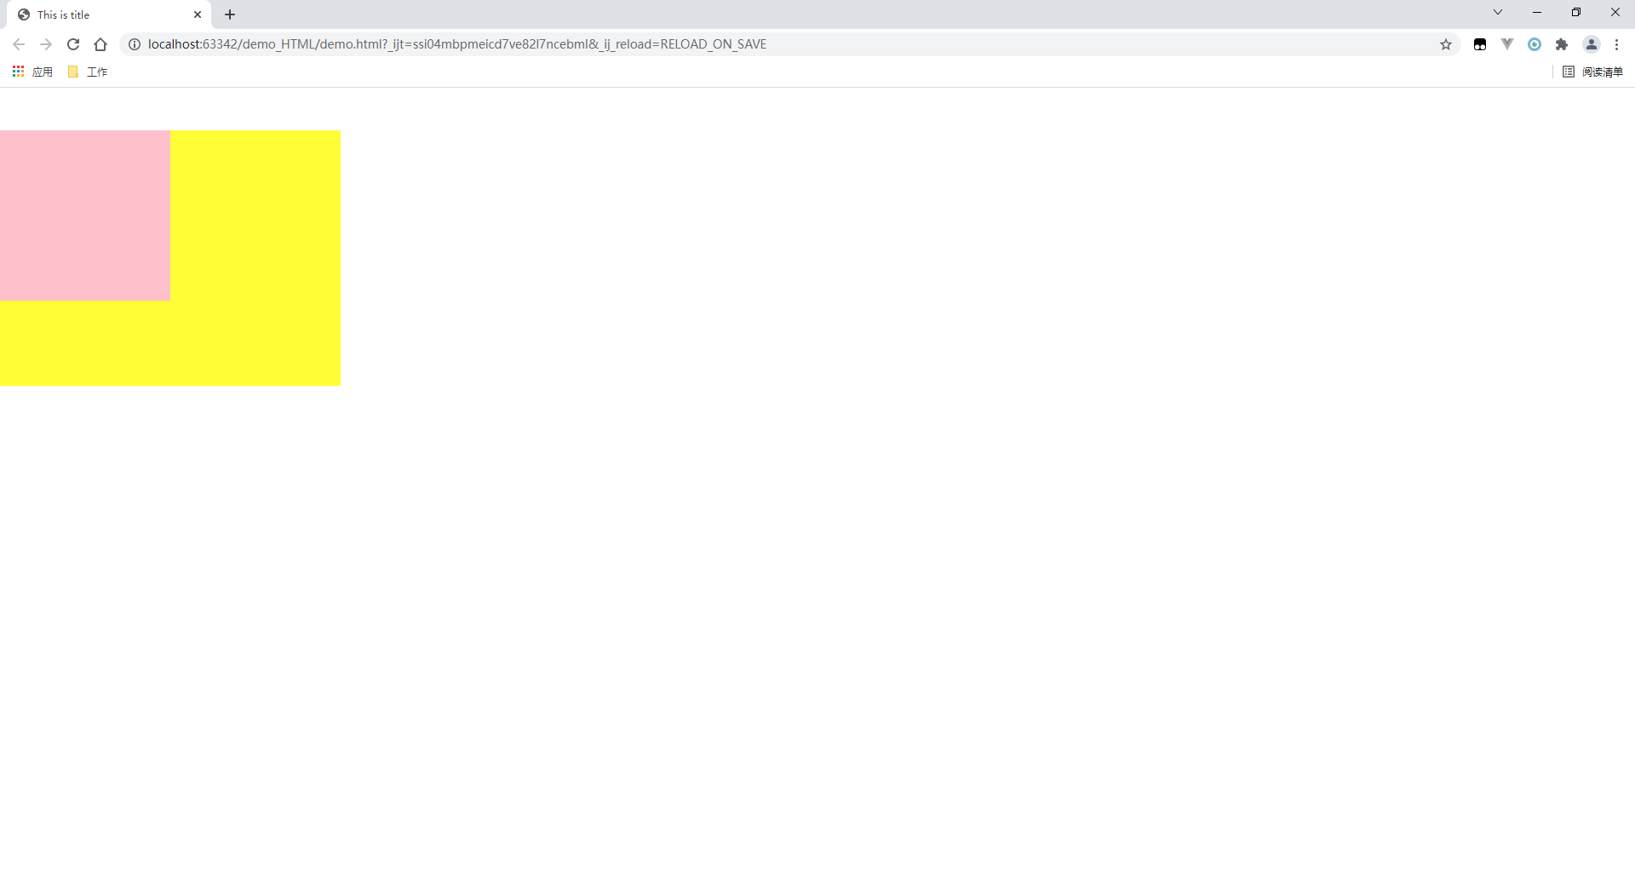
Task: Click the browser profile avatar icon
Action: click(1592, 43)
